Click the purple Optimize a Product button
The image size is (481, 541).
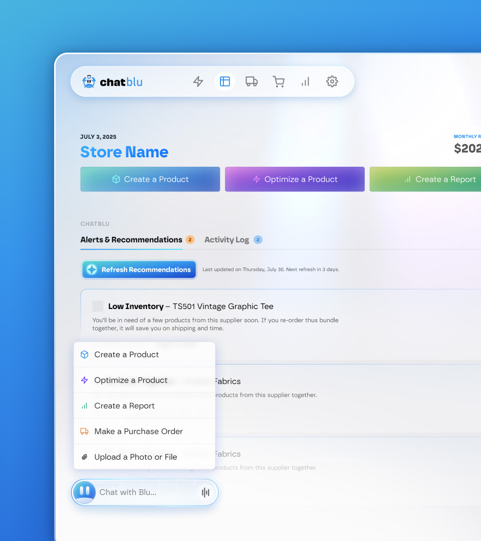pos(295,179)
